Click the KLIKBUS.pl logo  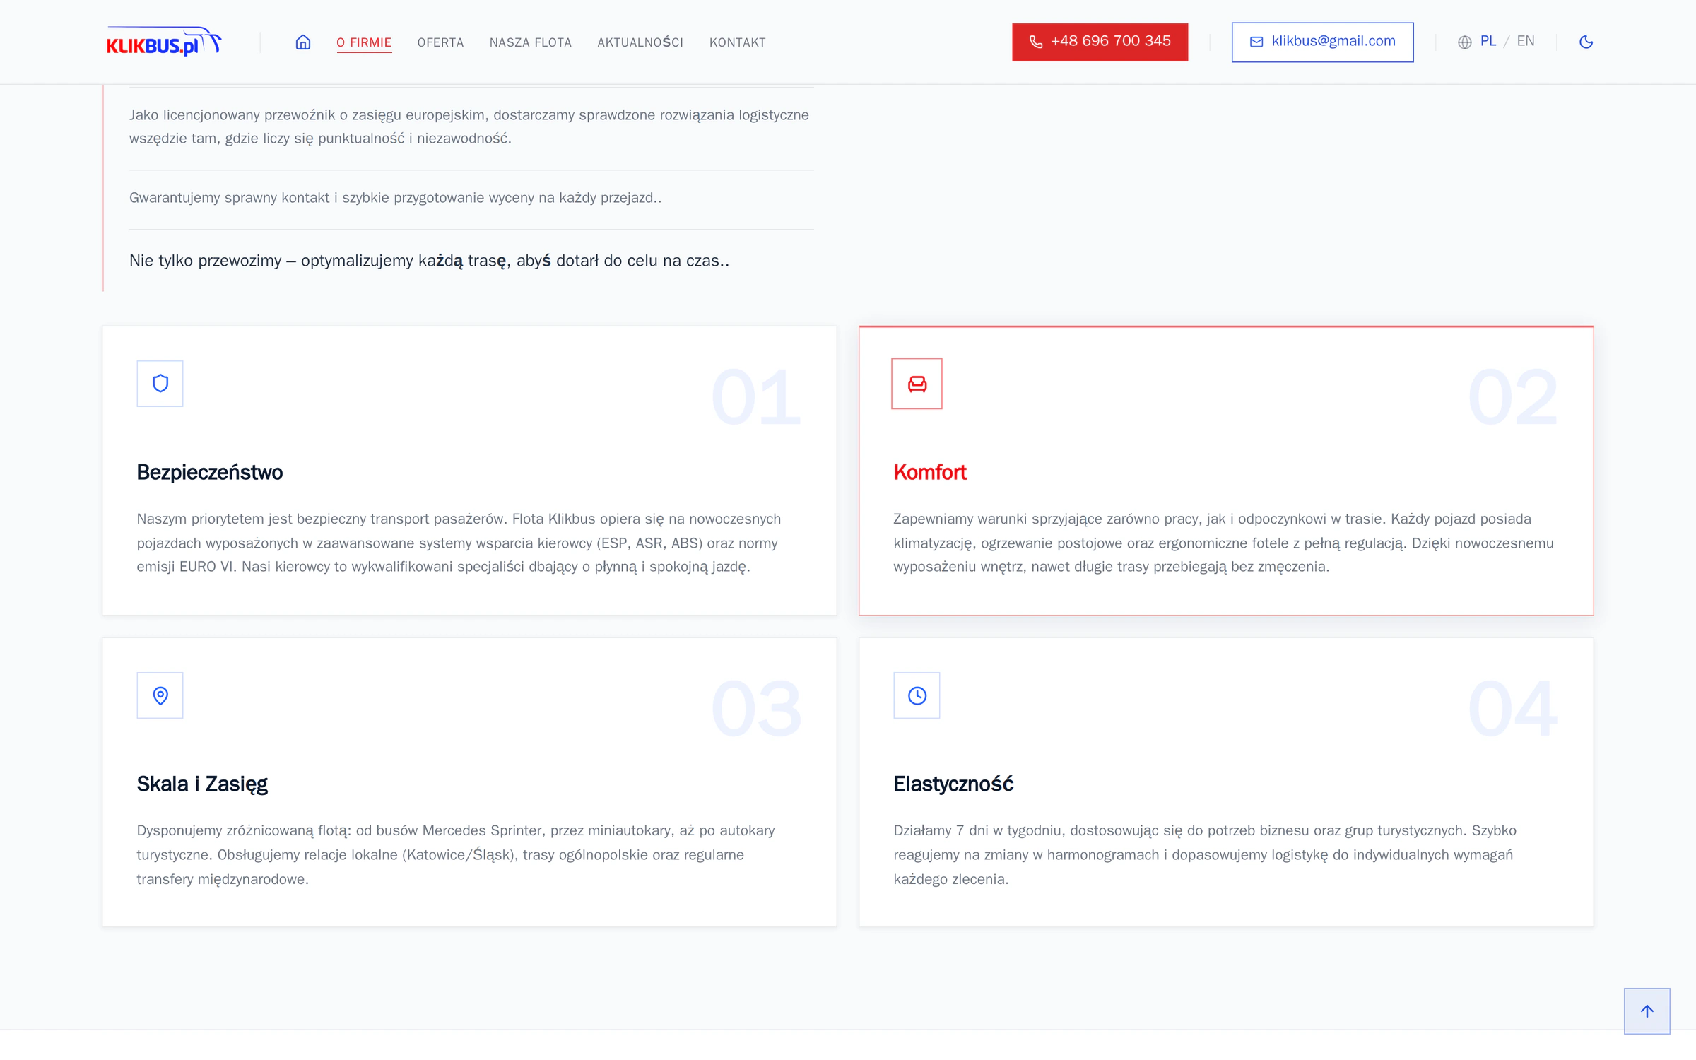tap(164, 42)
